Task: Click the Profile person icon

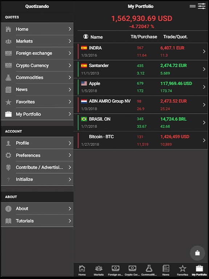Action: pyautogui.click(x=8, y=143)
